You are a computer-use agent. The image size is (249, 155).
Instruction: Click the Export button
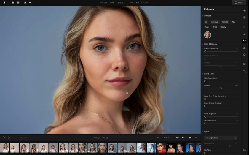click(239, 3)
